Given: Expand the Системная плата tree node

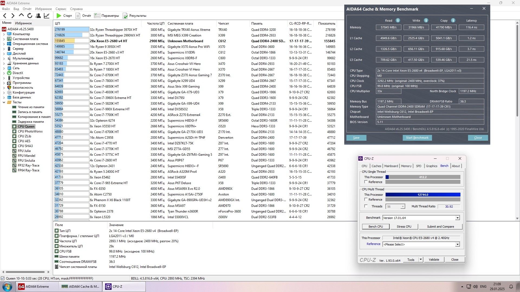Looking at the screenshot, I should 4,39.
